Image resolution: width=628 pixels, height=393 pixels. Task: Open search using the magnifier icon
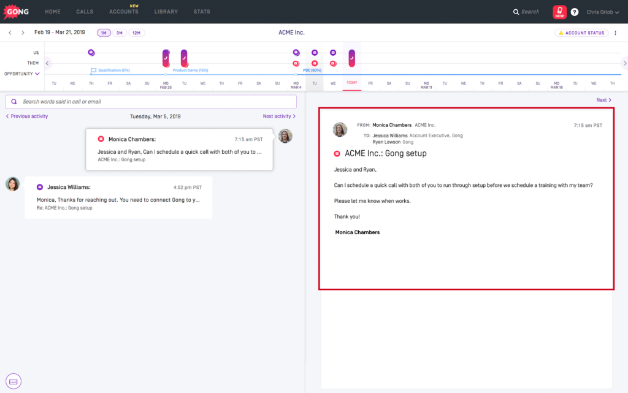coord(516,11)
